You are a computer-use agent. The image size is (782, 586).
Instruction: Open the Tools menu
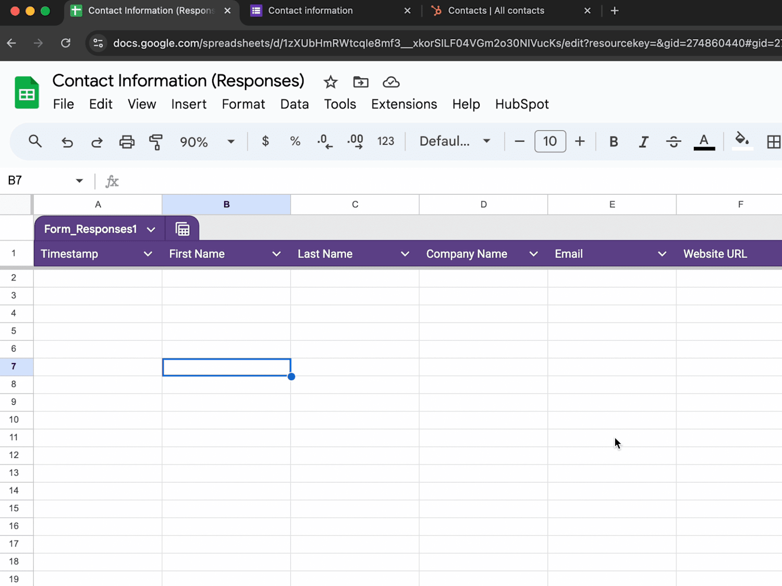point(340,104)
